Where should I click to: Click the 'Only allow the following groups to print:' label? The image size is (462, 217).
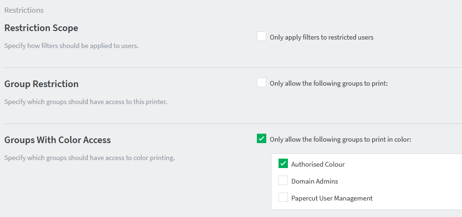coord(328,83)
